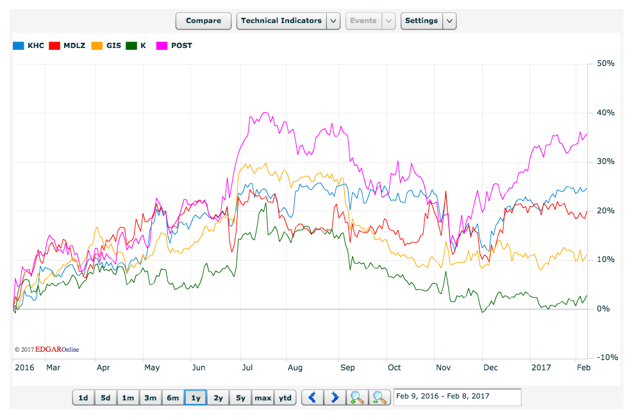Expand the Technical Indicators dropdown arrow
Viewport: 634px width, 419px height.
coord(333,21)
